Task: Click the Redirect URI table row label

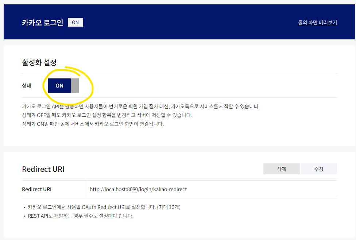Action: pyautogui.click(x=36, y=189)
